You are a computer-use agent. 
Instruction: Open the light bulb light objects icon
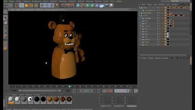click(x=111, y=5)
